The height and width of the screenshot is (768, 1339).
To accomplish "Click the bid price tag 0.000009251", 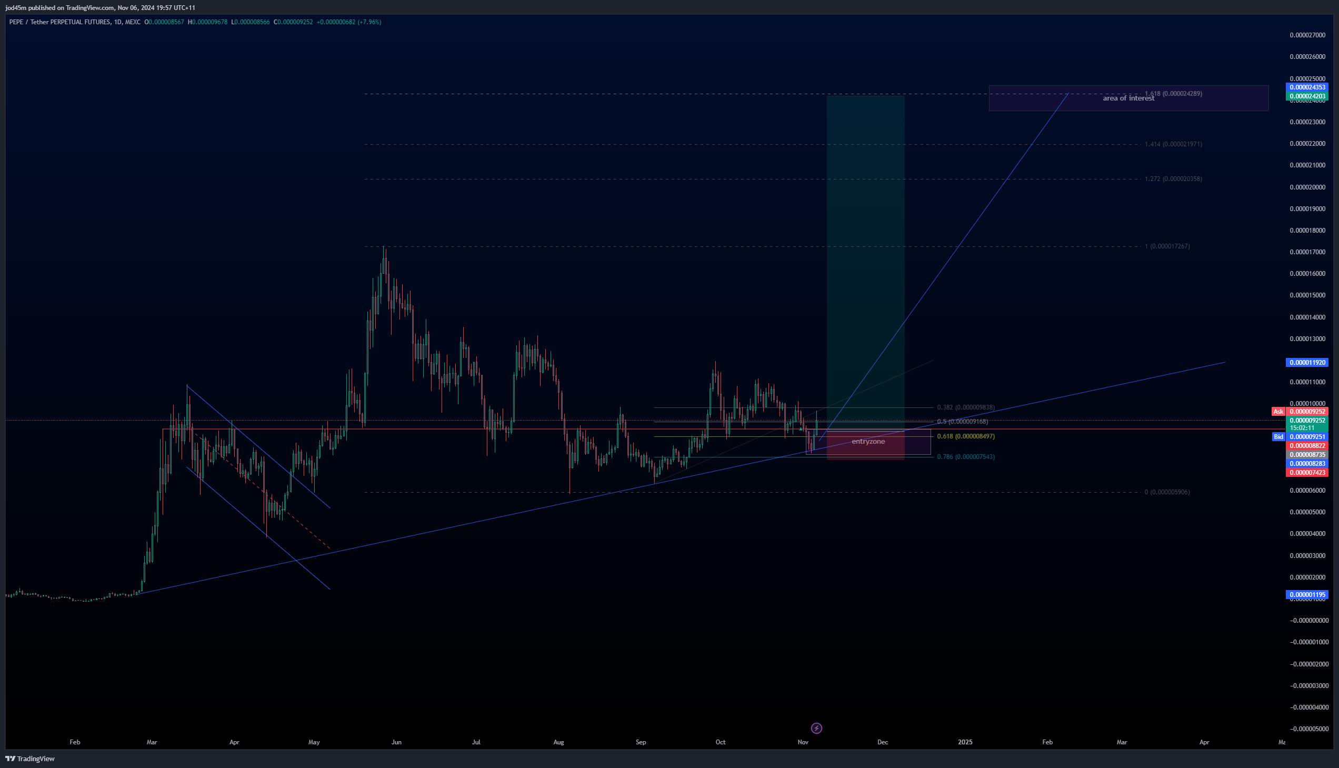I will (1307, 437).
